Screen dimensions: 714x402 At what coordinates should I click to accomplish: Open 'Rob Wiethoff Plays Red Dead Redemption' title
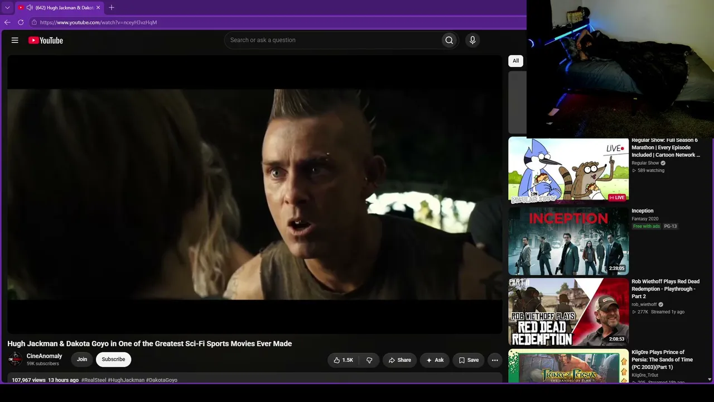pos(665,289)
